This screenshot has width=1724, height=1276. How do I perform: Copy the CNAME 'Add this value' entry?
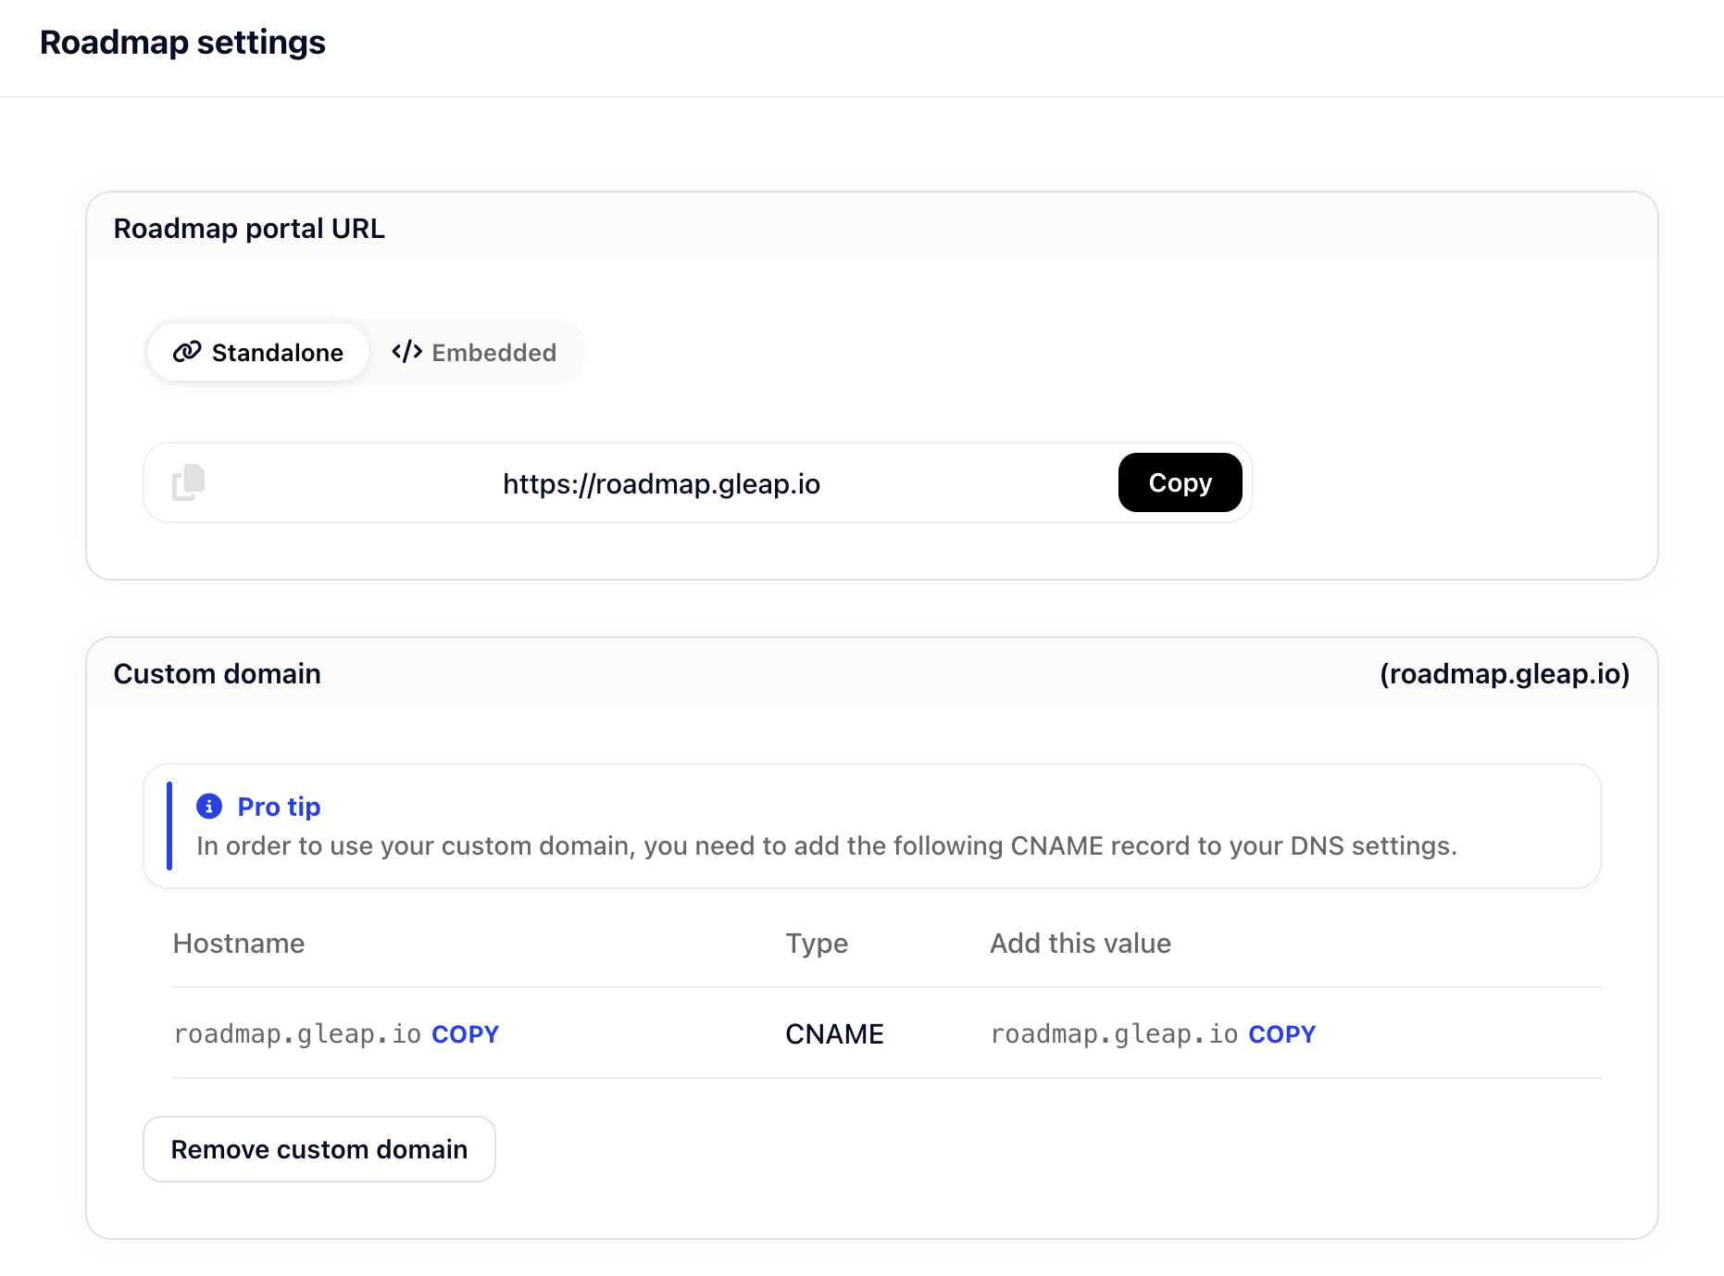tap(1281, 1034)
